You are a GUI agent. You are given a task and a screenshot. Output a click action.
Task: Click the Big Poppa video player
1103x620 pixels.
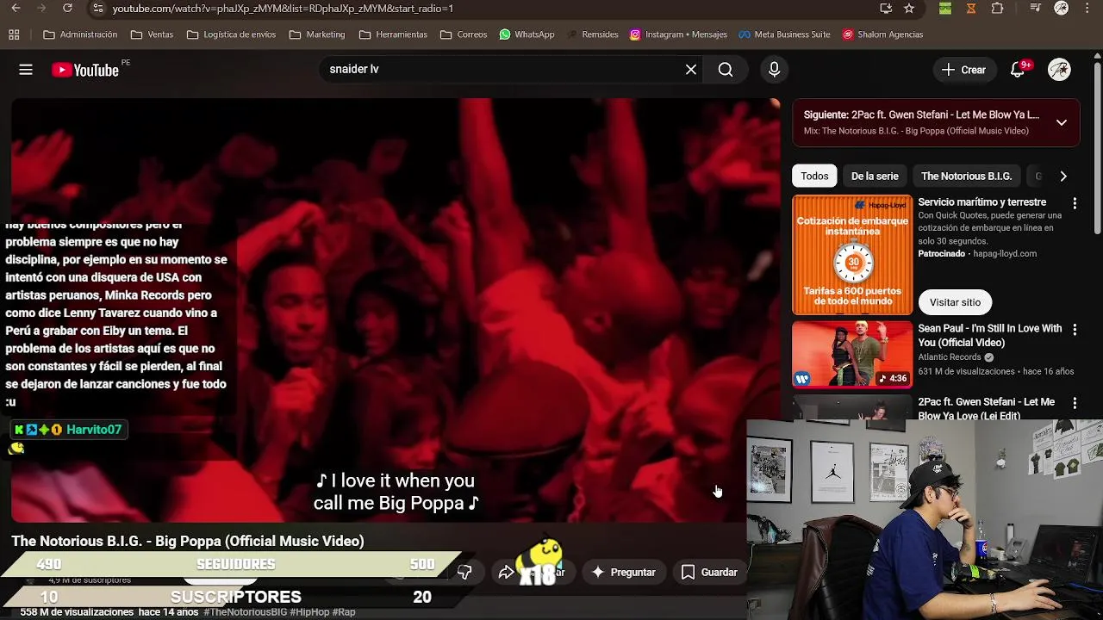[x=396, y=310]
